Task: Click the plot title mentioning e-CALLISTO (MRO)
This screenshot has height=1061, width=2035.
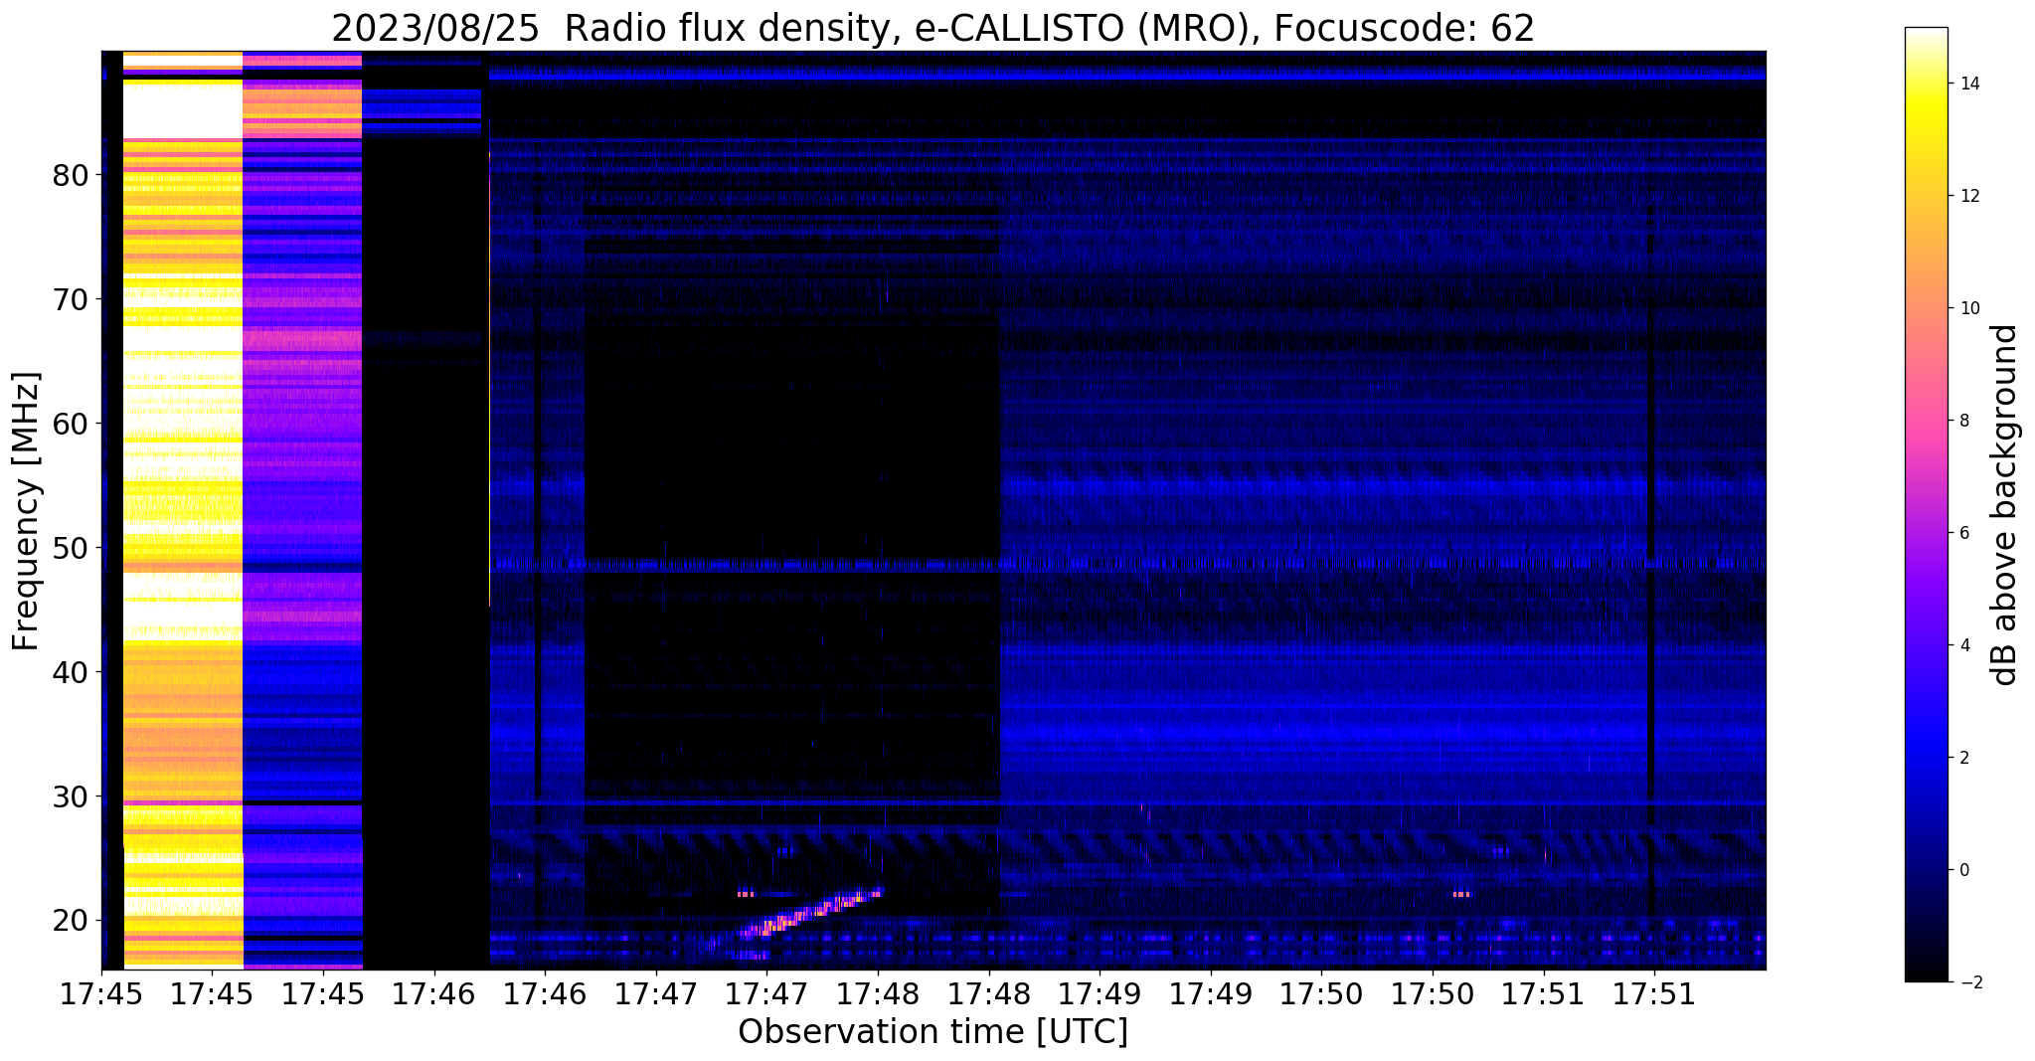Action: coord(933,28)
